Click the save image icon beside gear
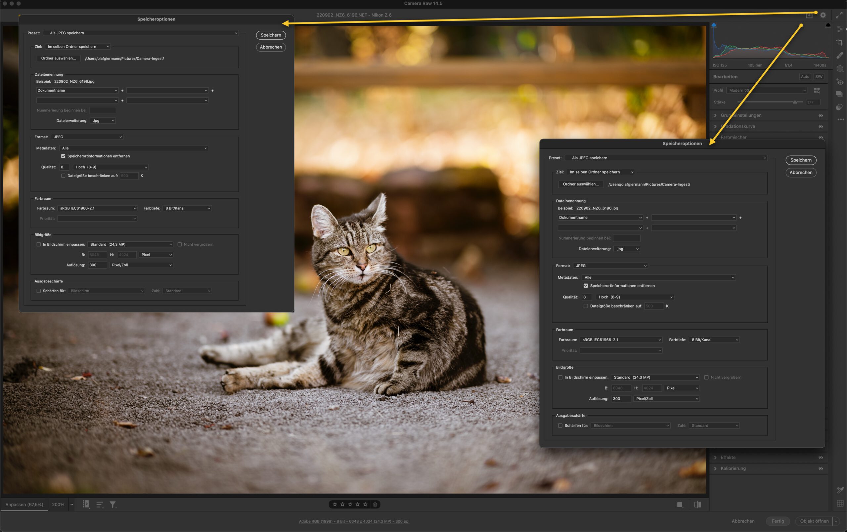This screenshot has width=847, height=532. [809, 16]
